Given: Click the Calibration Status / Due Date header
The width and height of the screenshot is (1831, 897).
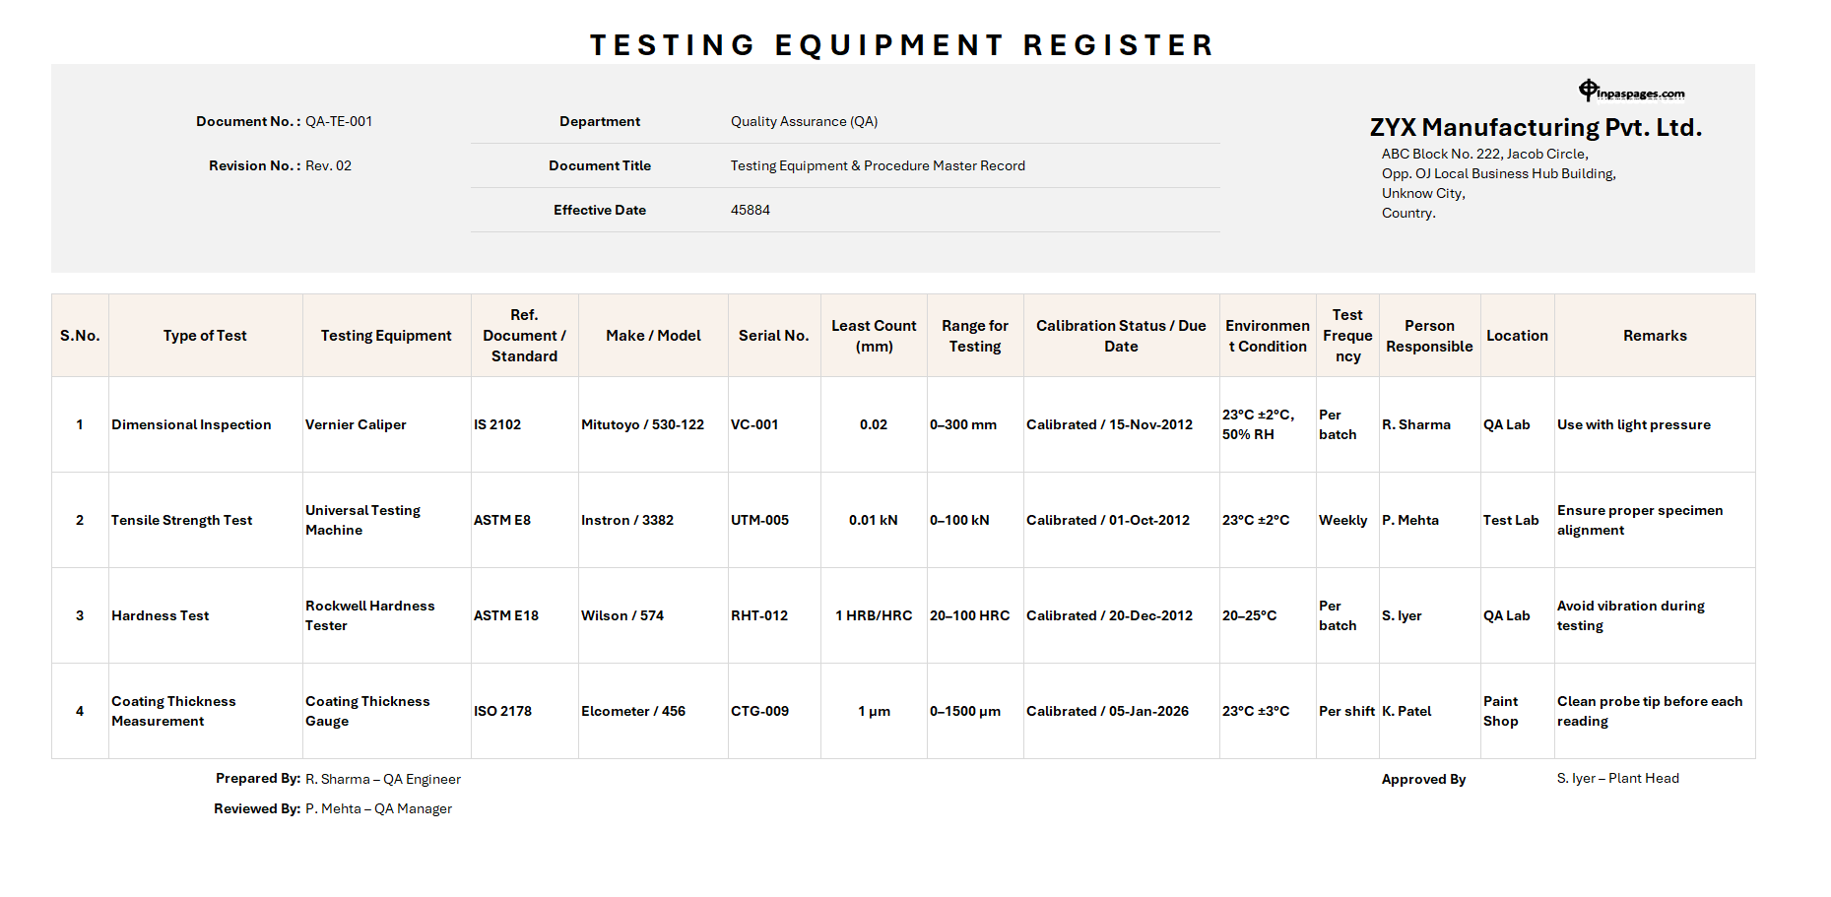Looking at the screenshot, I should (1121, 335).
